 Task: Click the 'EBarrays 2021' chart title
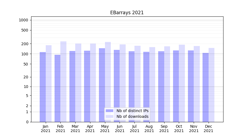[x=127, y=13]
